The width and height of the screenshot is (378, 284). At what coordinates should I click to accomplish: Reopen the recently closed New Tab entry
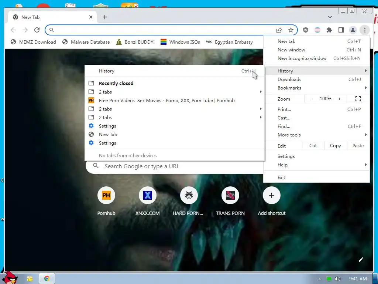coord(175,134)
